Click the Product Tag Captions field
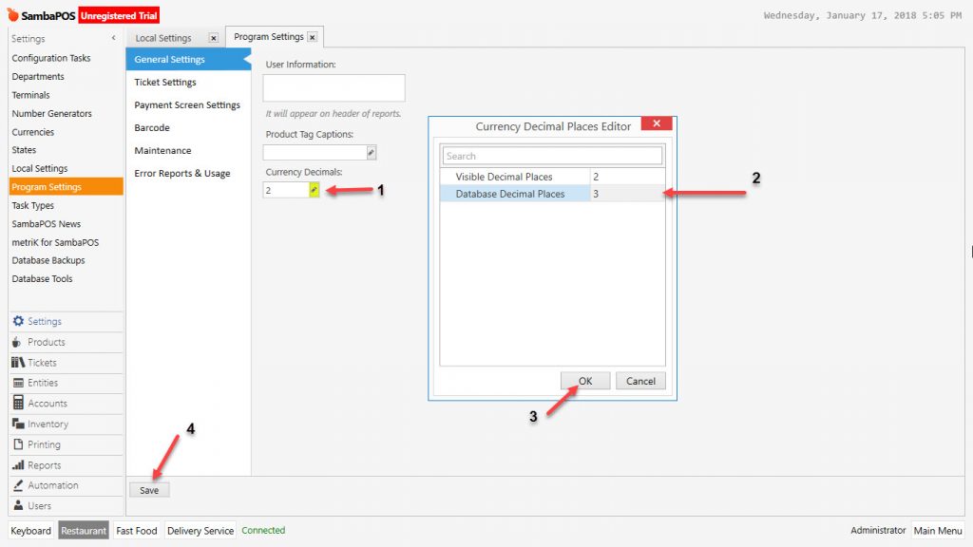Image resolution: width=973 pixels, height=547 pixels. tap(315, 152)
